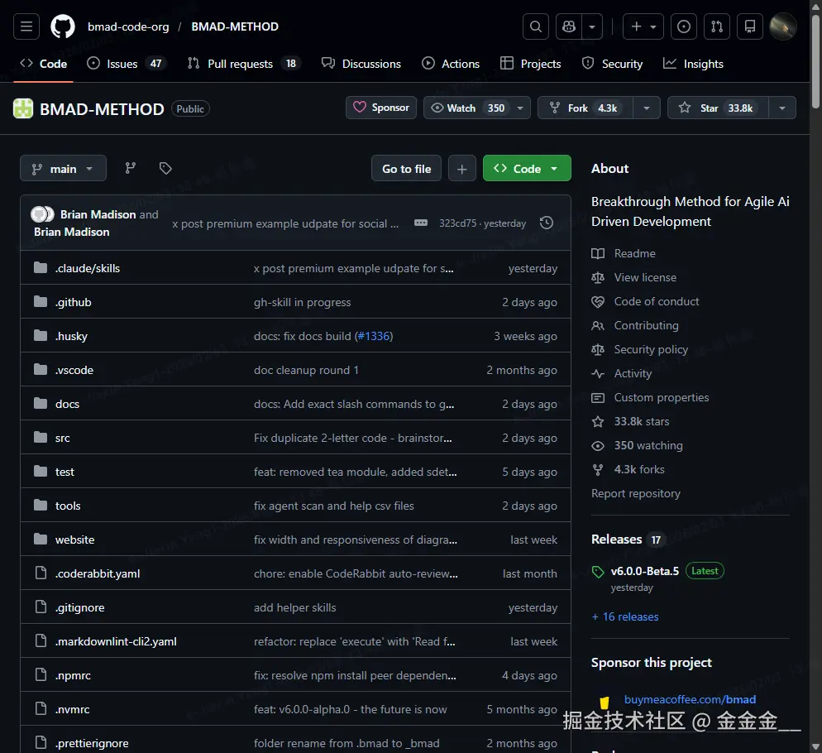Click the bmad-code-org owner link
The height and width of the screenshot is (753, 822).
point(128,26)
